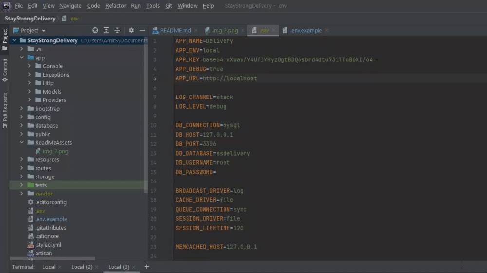Close the Local (2) terminal tab
487x273 pixels.
97,267
